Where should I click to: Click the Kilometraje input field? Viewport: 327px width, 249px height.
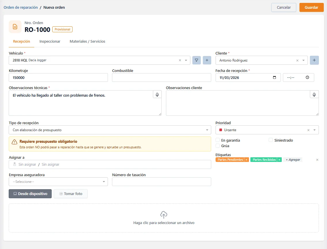[58, 77]
